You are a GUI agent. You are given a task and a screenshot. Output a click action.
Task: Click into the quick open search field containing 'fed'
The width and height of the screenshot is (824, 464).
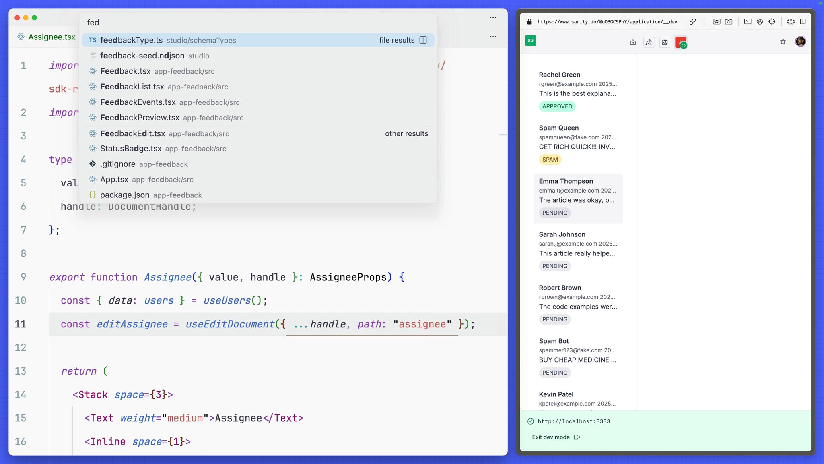click(x=258, y=23)
